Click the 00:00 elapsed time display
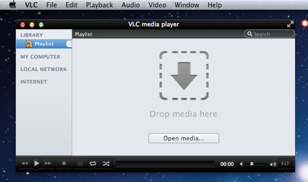This screenshot has width=308, height=182. 227,164
